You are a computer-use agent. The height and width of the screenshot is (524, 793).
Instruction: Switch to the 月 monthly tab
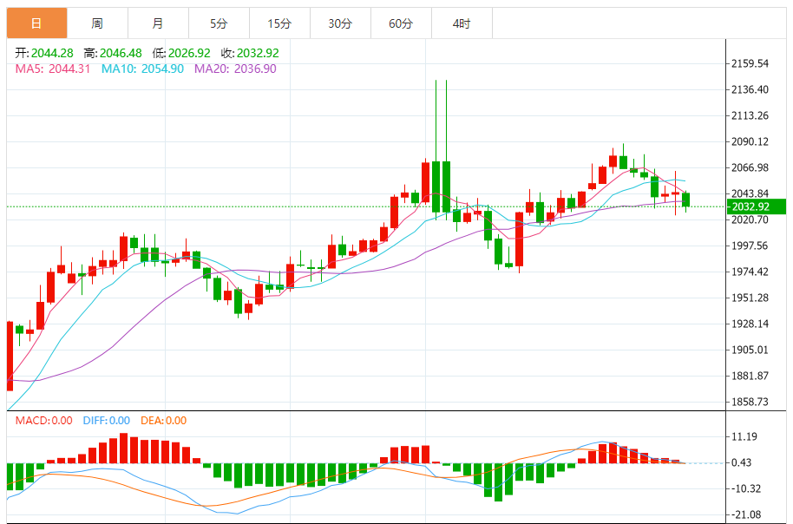158,23
